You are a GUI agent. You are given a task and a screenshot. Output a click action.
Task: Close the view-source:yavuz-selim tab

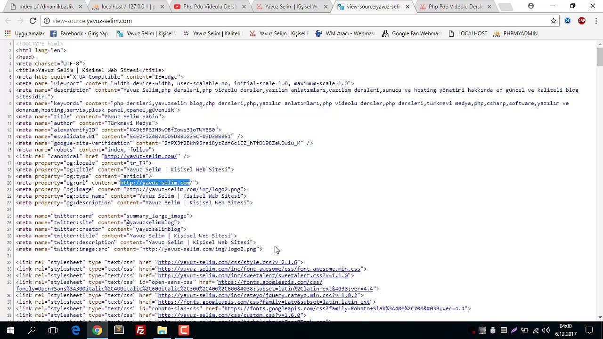[x=407, y=7]
